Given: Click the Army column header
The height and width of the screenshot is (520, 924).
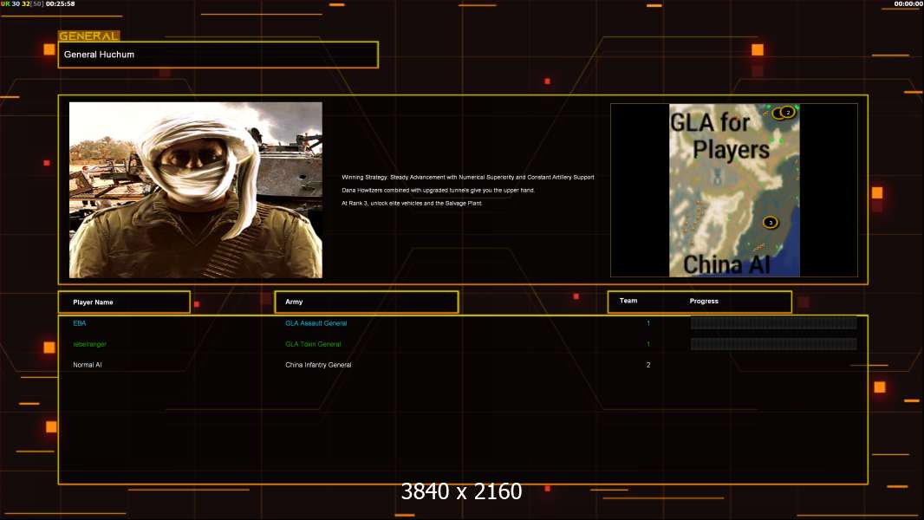Looking at the screenshot, I should (x=367, y=302).
